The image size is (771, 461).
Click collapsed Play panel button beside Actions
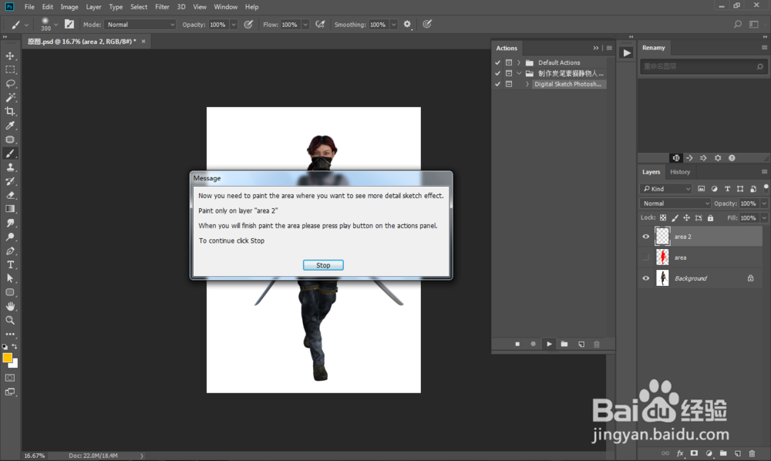[626, 53]
